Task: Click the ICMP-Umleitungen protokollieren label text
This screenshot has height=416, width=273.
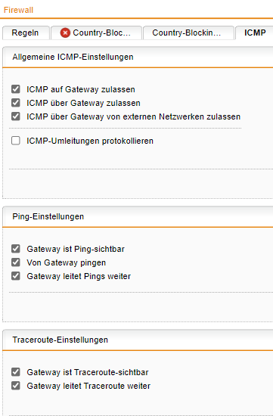Action: [x=90, y=141]
